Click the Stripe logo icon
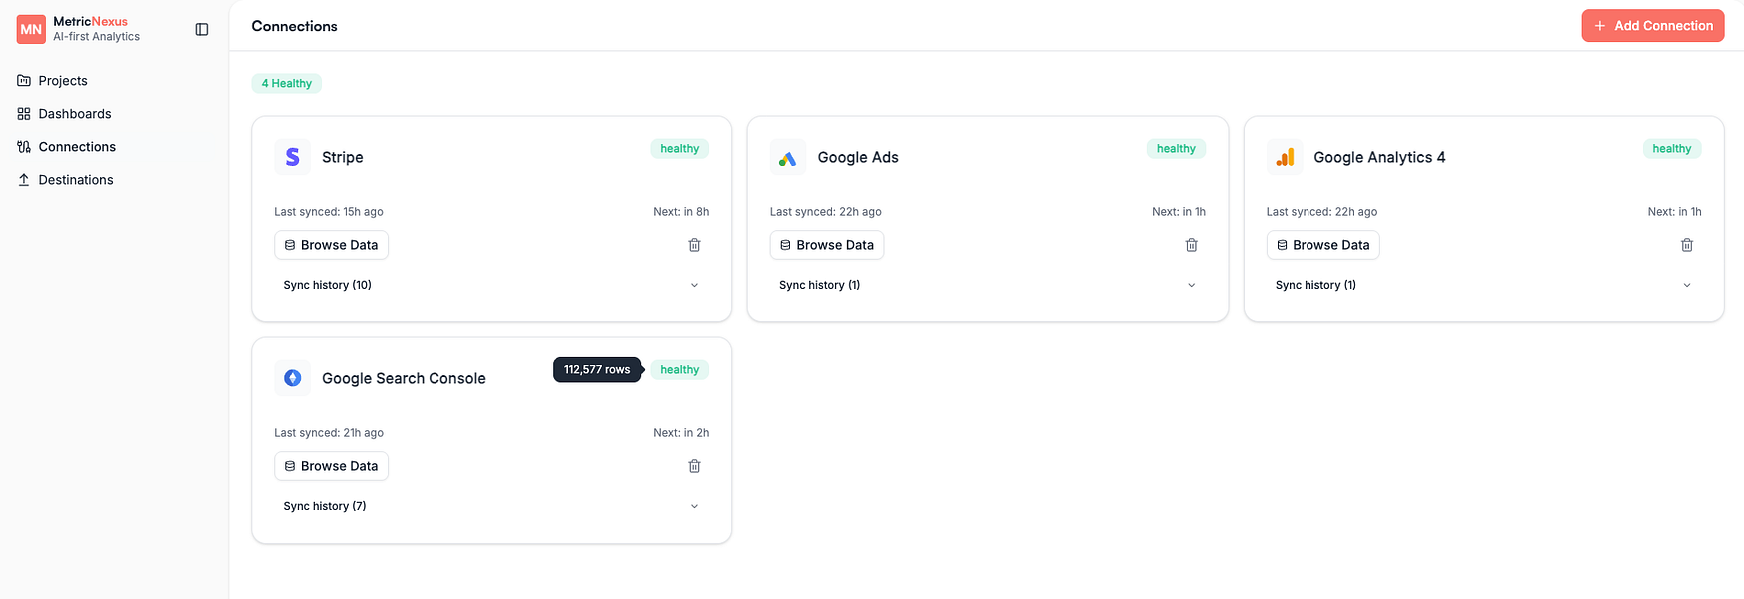The height and width of the screenshot is (599, 1744). tap(292, 157)
